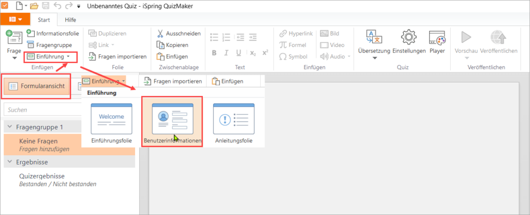Click the Übersetzung translation icon
530x215 pixels.
[374, 37]
